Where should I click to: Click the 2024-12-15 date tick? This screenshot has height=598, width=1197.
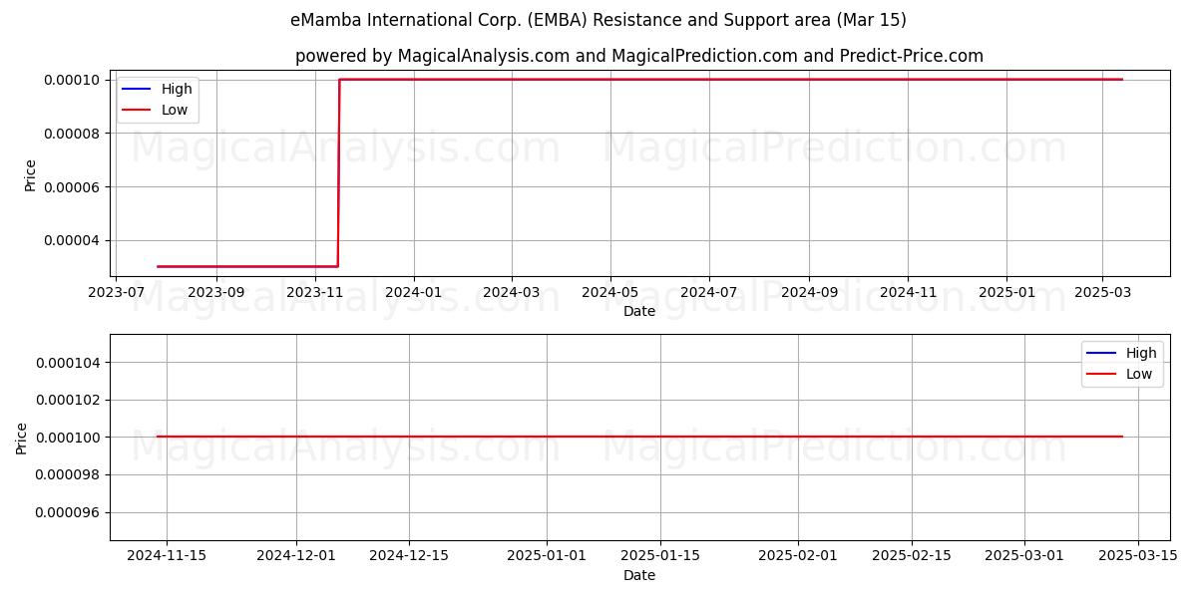tap(409, 556)
